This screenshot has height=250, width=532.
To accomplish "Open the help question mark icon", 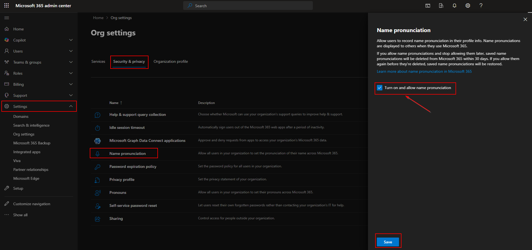I will (x=481, y=6).
